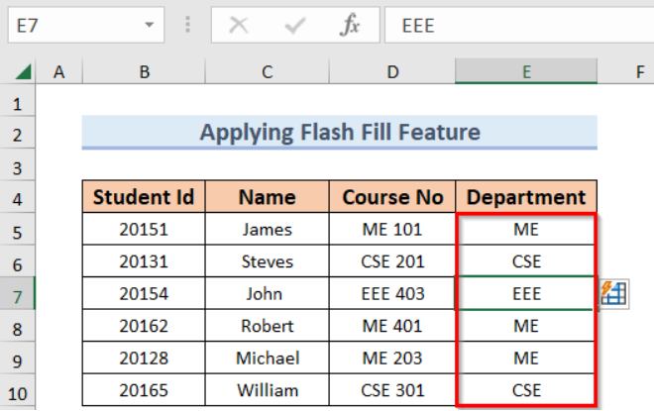Select William's Department cell CSE
The image size is (654, 411).
526,390
